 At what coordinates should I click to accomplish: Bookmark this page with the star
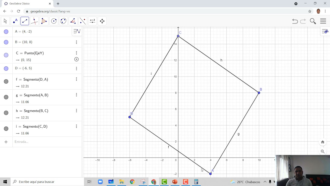tap(310, 11)
